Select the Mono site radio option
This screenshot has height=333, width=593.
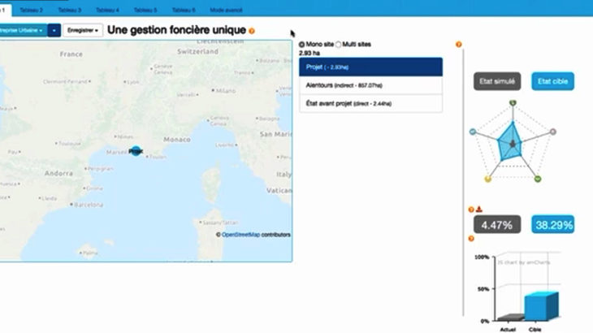coord(302,45)
